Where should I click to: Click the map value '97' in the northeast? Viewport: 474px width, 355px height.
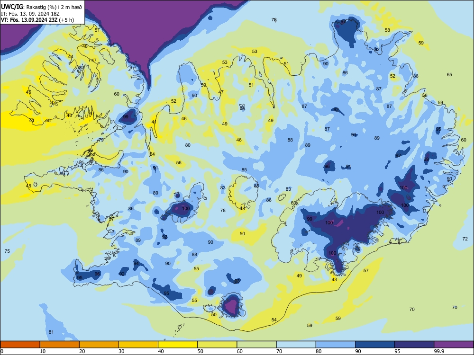coord(343,22)
